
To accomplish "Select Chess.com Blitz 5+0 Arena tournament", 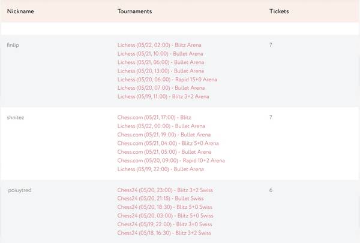I will [x=168, y=144].
